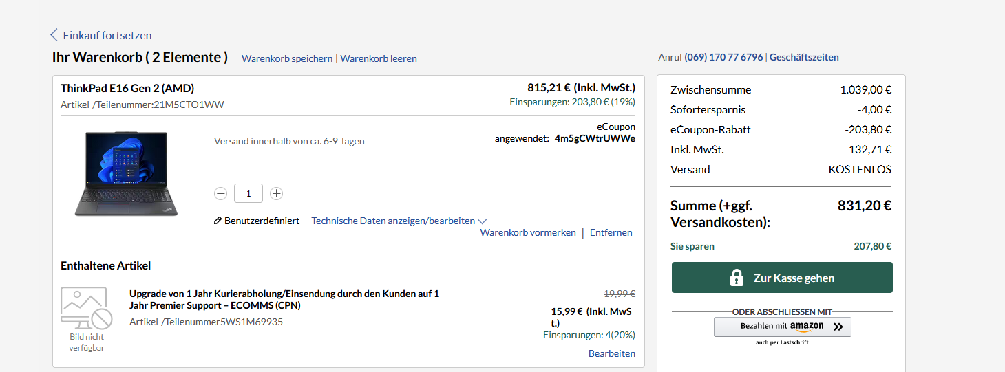Go to Einkauf fortsetzen

(x=107, y=35)
